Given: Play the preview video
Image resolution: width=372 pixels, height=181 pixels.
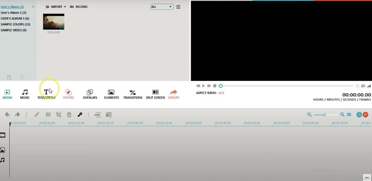Looking at the screenshot, I should (204, 86).
